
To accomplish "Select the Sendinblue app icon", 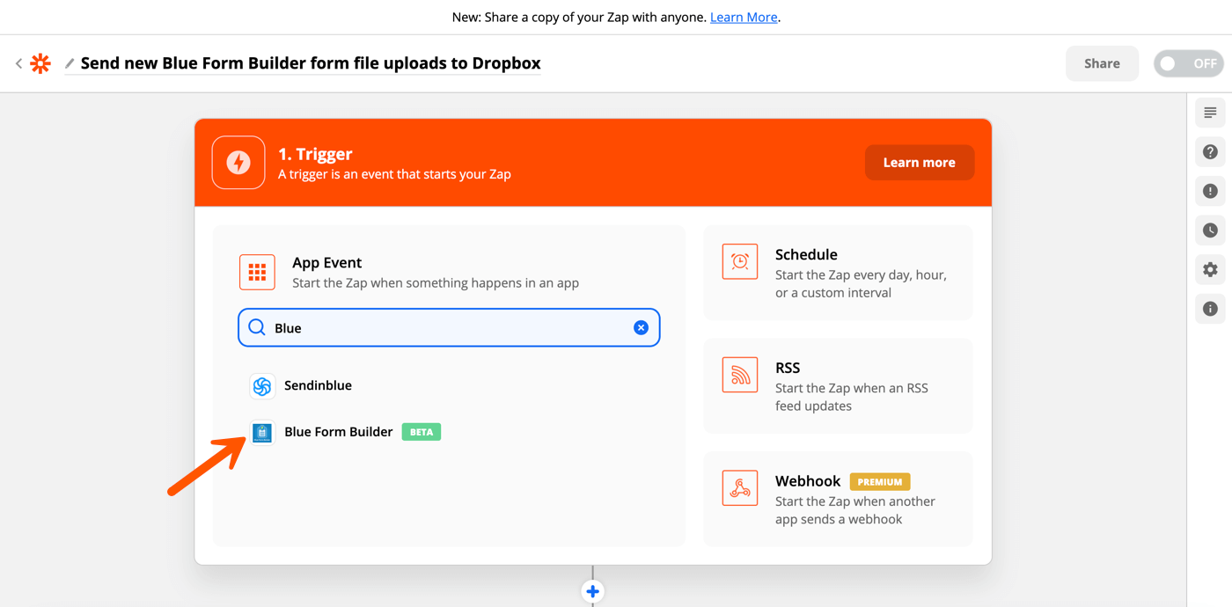I will (261, 385).
